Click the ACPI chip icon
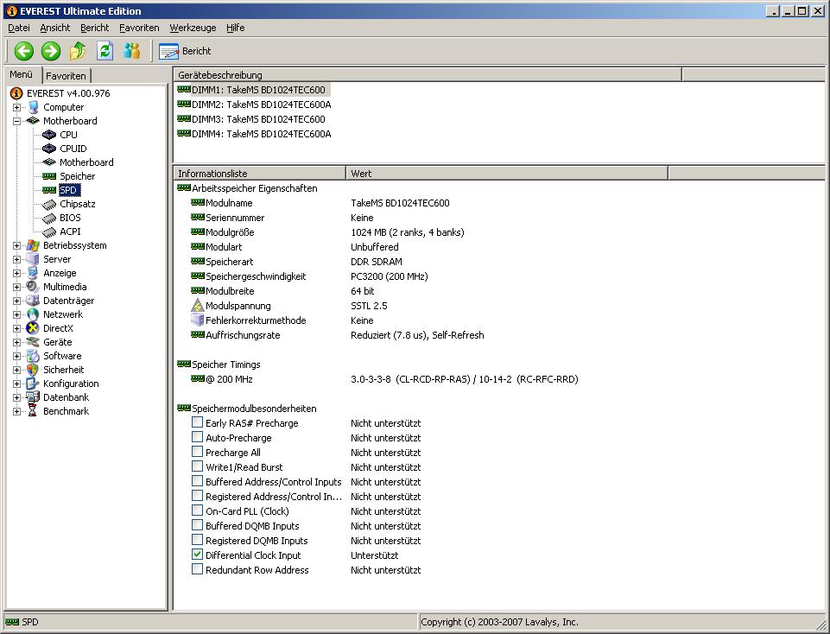The width and height of the screenshot is (830, 634). (49, 231)
